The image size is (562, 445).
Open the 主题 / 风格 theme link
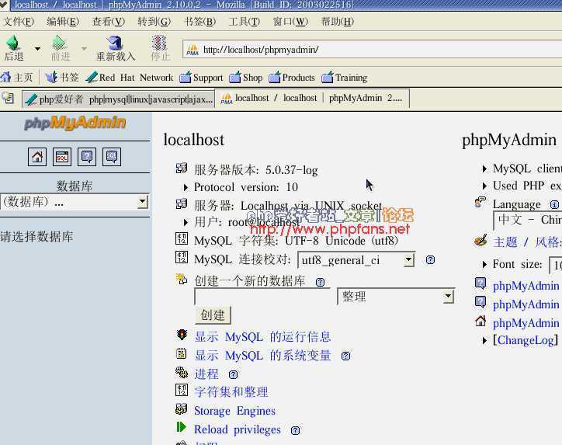click(527, 242)
